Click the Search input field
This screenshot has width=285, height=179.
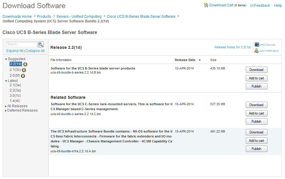click(22, 44)
